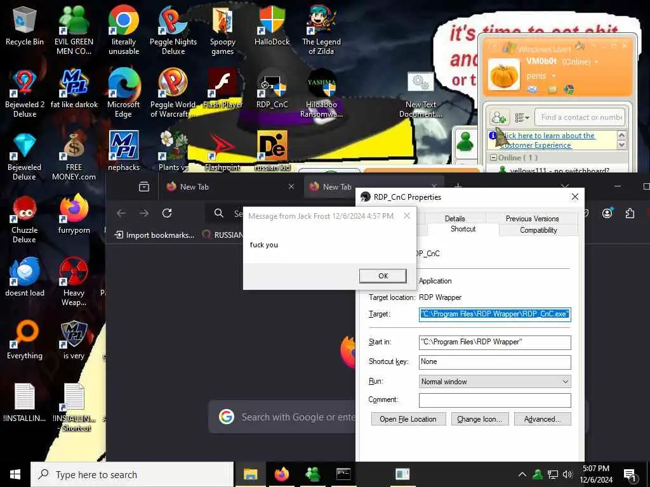Open the notification center icon
Image resolution: width=650 pixels, height=487 pixels.
(x=630, y=474)
